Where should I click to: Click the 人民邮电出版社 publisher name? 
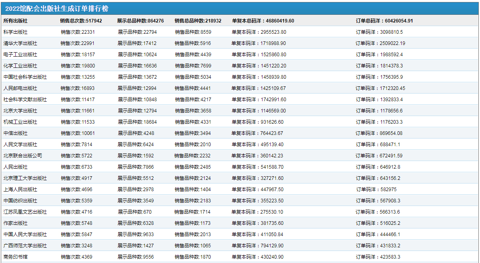click(20, 88)
